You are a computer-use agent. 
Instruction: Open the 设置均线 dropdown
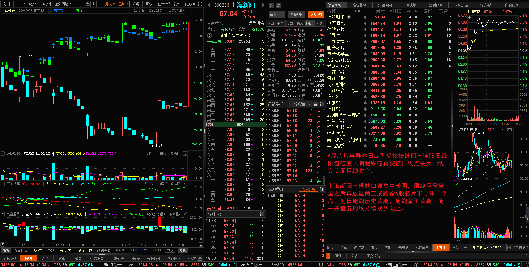(x=177, y=11)
